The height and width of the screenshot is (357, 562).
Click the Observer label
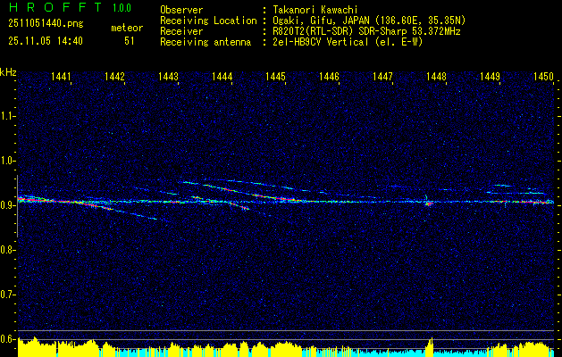tap(181, 10)
